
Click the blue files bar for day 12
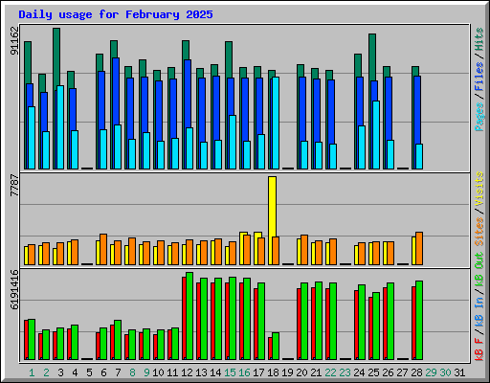click(188, 94)
